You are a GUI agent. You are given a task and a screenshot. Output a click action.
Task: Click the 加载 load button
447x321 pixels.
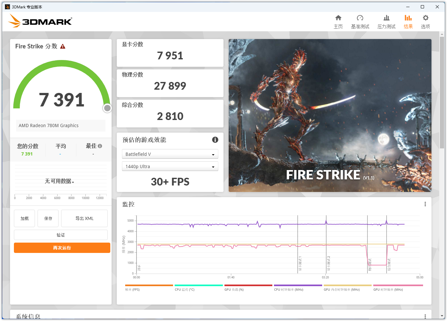coord(25,218)
